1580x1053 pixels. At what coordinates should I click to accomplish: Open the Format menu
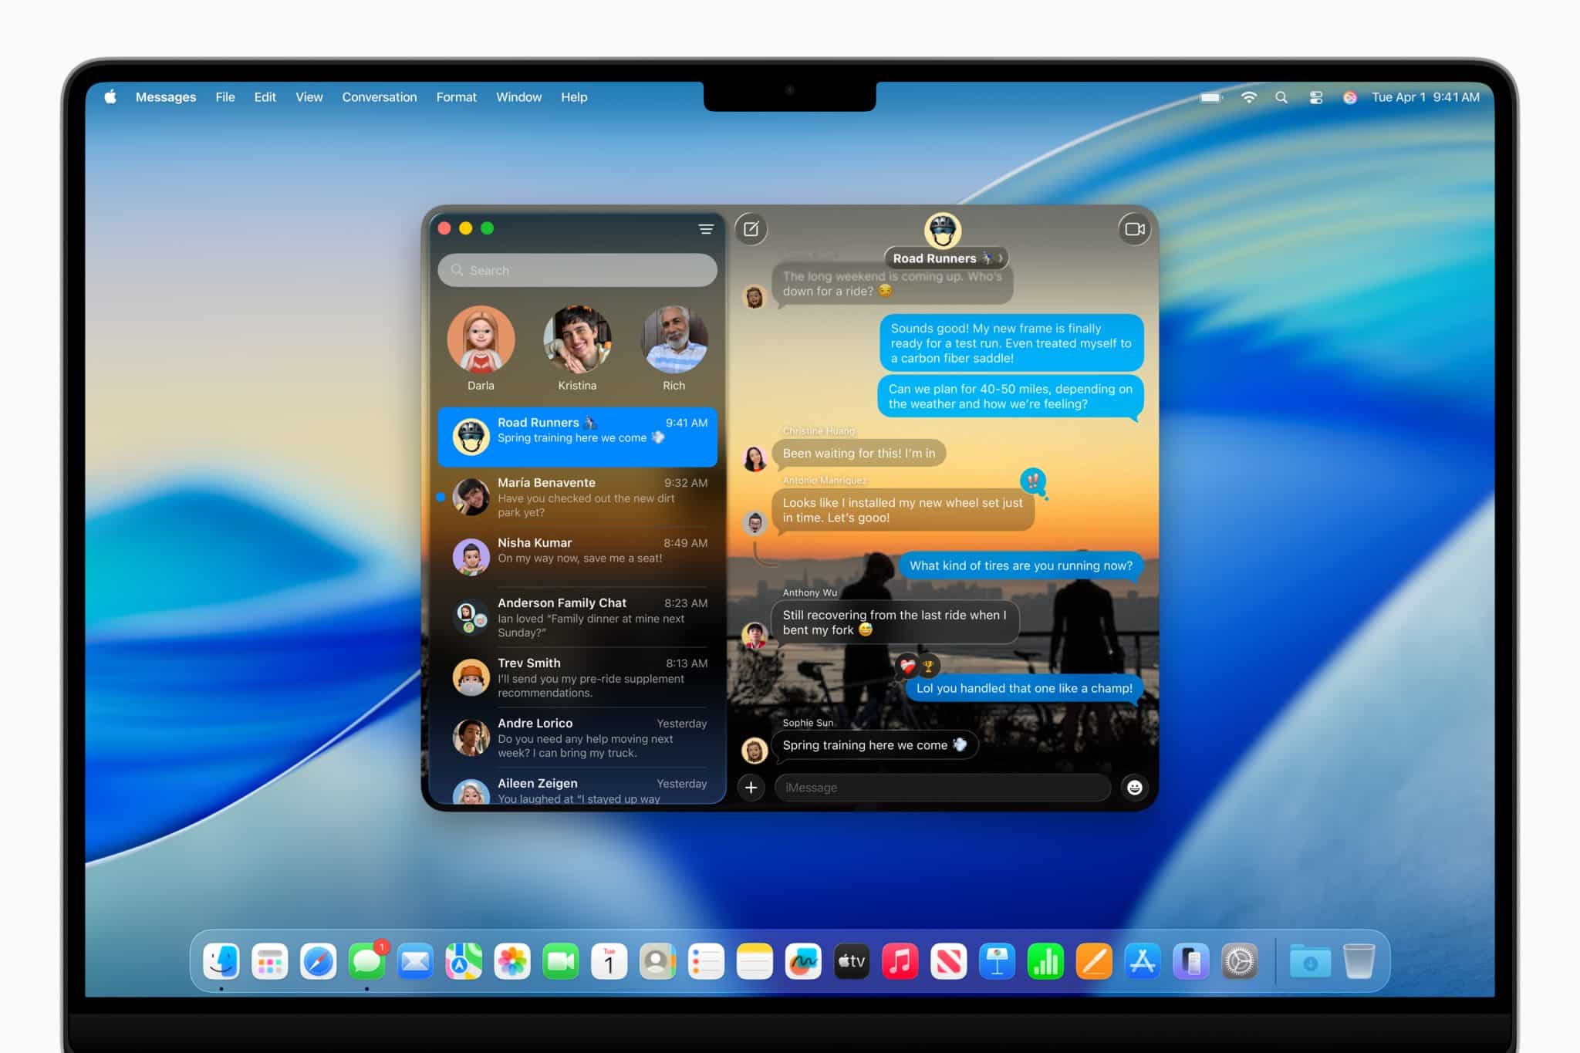coord(456,97)
